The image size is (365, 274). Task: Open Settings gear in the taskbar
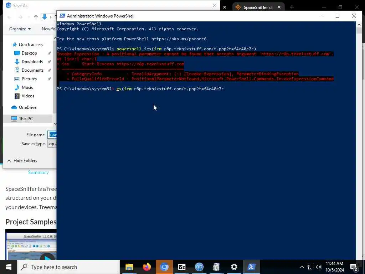[234, 267]
